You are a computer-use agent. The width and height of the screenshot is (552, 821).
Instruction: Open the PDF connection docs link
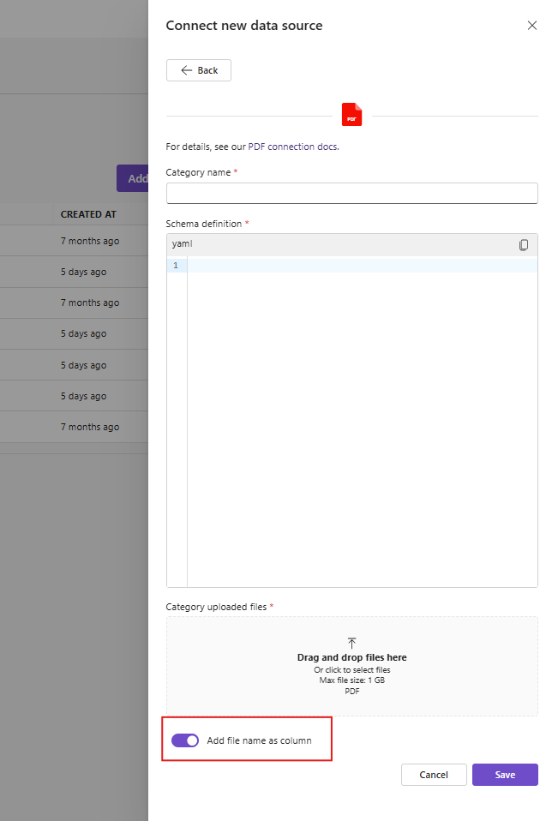pos(292,147)
